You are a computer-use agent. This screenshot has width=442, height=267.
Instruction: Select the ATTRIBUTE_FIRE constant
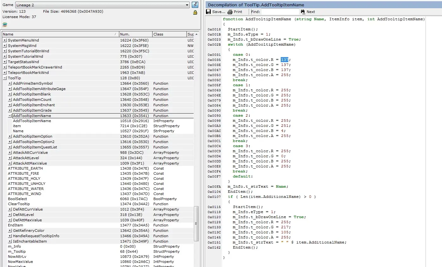click(x=98, y=173)
